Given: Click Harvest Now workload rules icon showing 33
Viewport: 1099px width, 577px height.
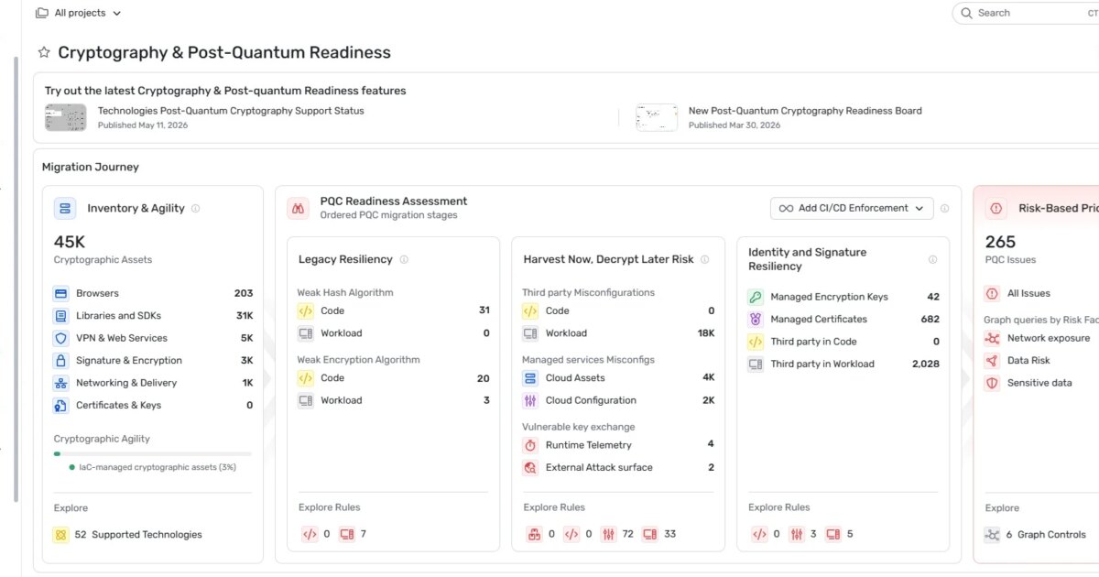Looking at the screenshot, I should pyautogui.click(x=650, y=534).
